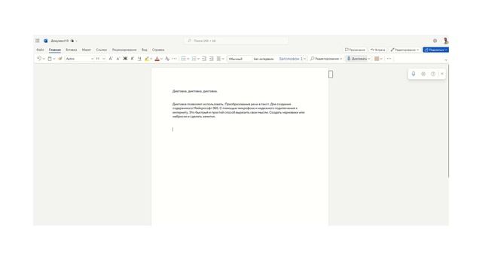The height and width of the screenshot is (271, 482).
Task: Open dictation help icon in floating toolbar
Action: (x=433, y=74)
